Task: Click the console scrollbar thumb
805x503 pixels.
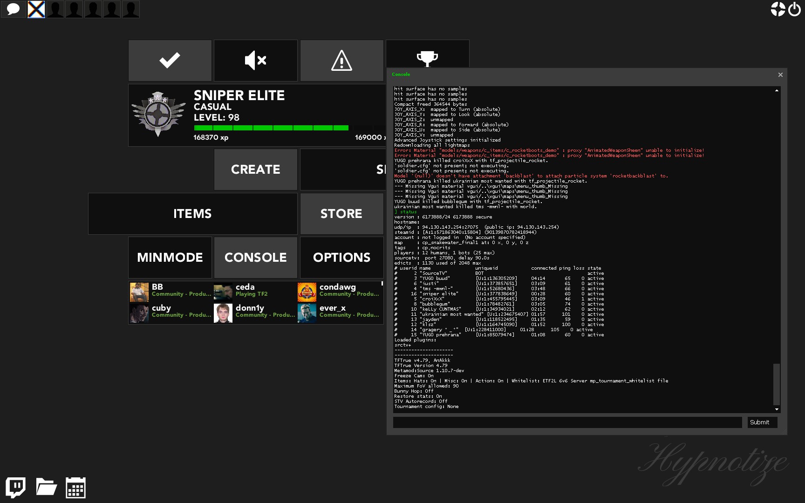Action: (777, 384)
